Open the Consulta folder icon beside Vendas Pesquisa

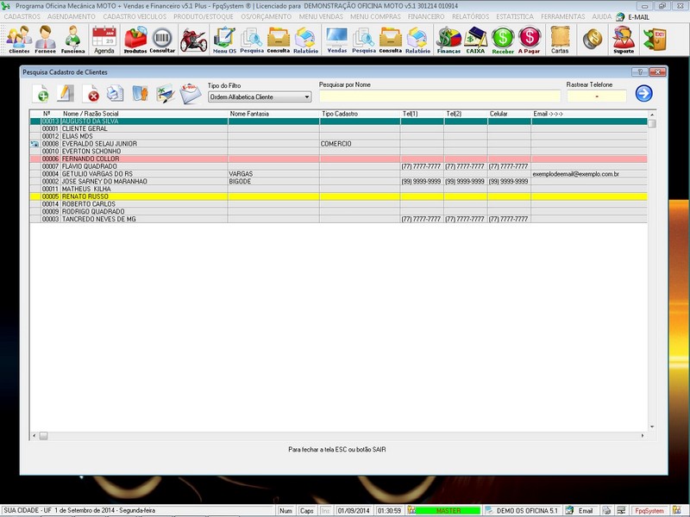click(391, 40)
